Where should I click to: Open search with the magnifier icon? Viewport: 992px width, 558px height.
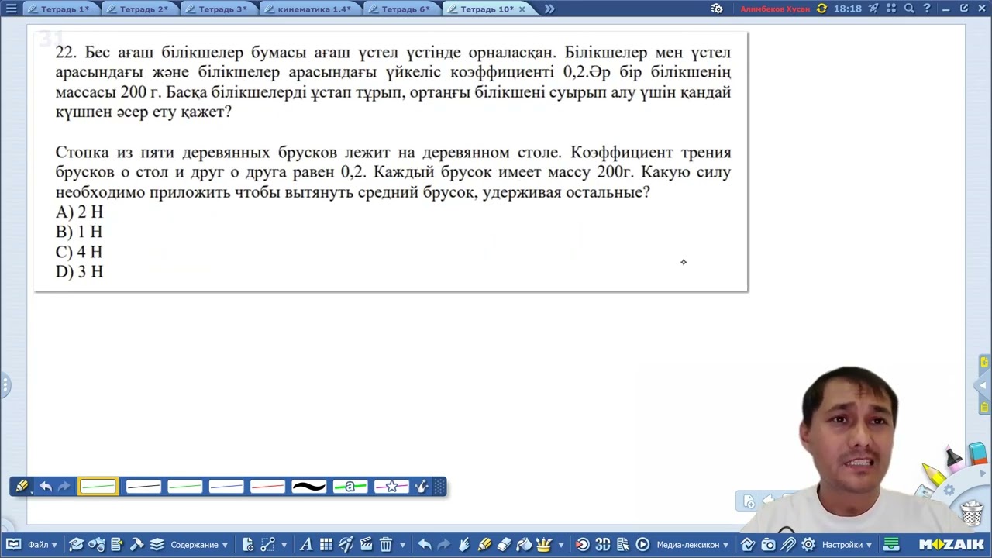tap(909, 9)
